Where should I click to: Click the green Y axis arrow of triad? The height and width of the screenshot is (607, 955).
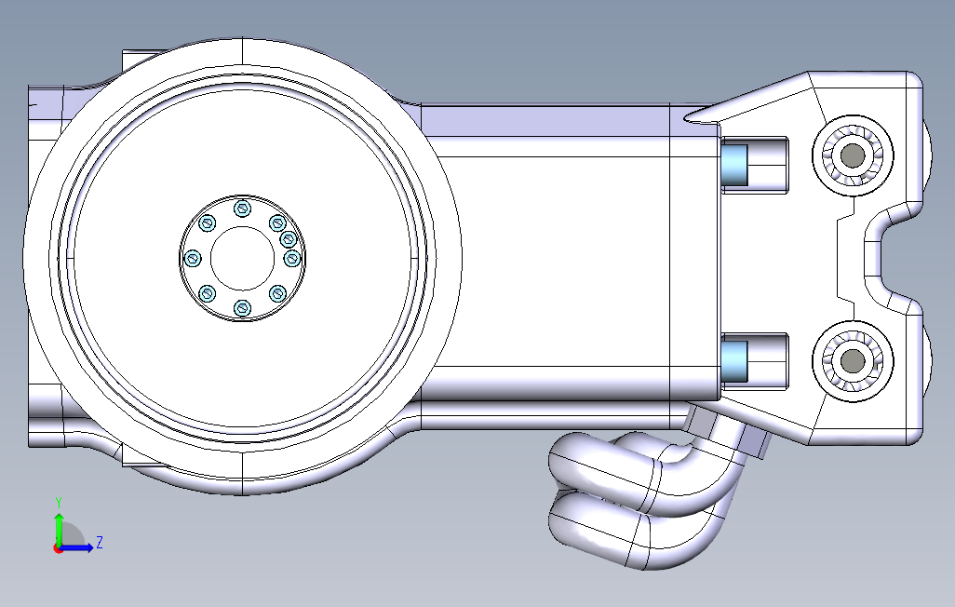(59, 529)
